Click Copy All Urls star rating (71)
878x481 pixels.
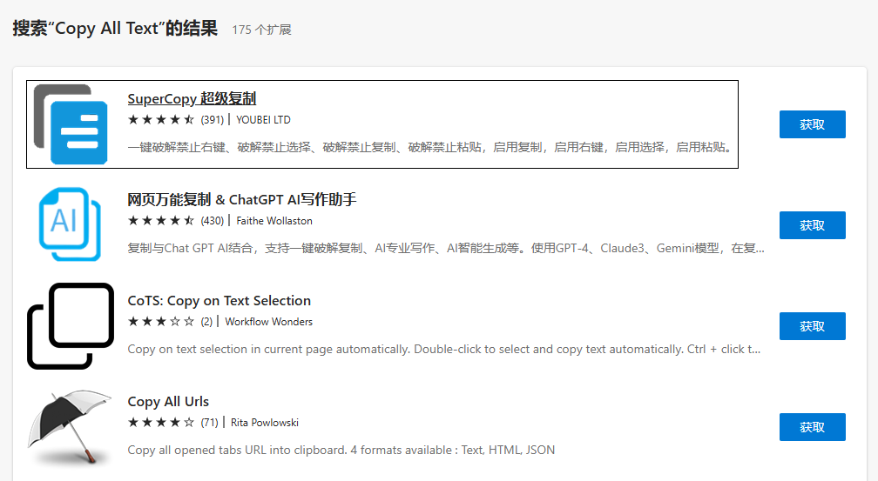(173, 422)
